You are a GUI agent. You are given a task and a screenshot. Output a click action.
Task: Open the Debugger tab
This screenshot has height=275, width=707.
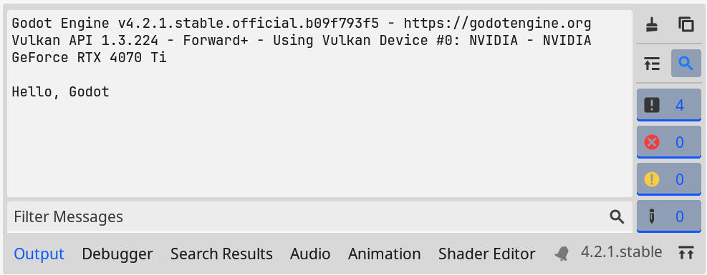(117, 254)
